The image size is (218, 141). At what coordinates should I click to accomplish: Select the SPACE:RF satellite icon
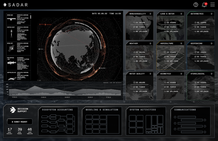tap(11, 48)
